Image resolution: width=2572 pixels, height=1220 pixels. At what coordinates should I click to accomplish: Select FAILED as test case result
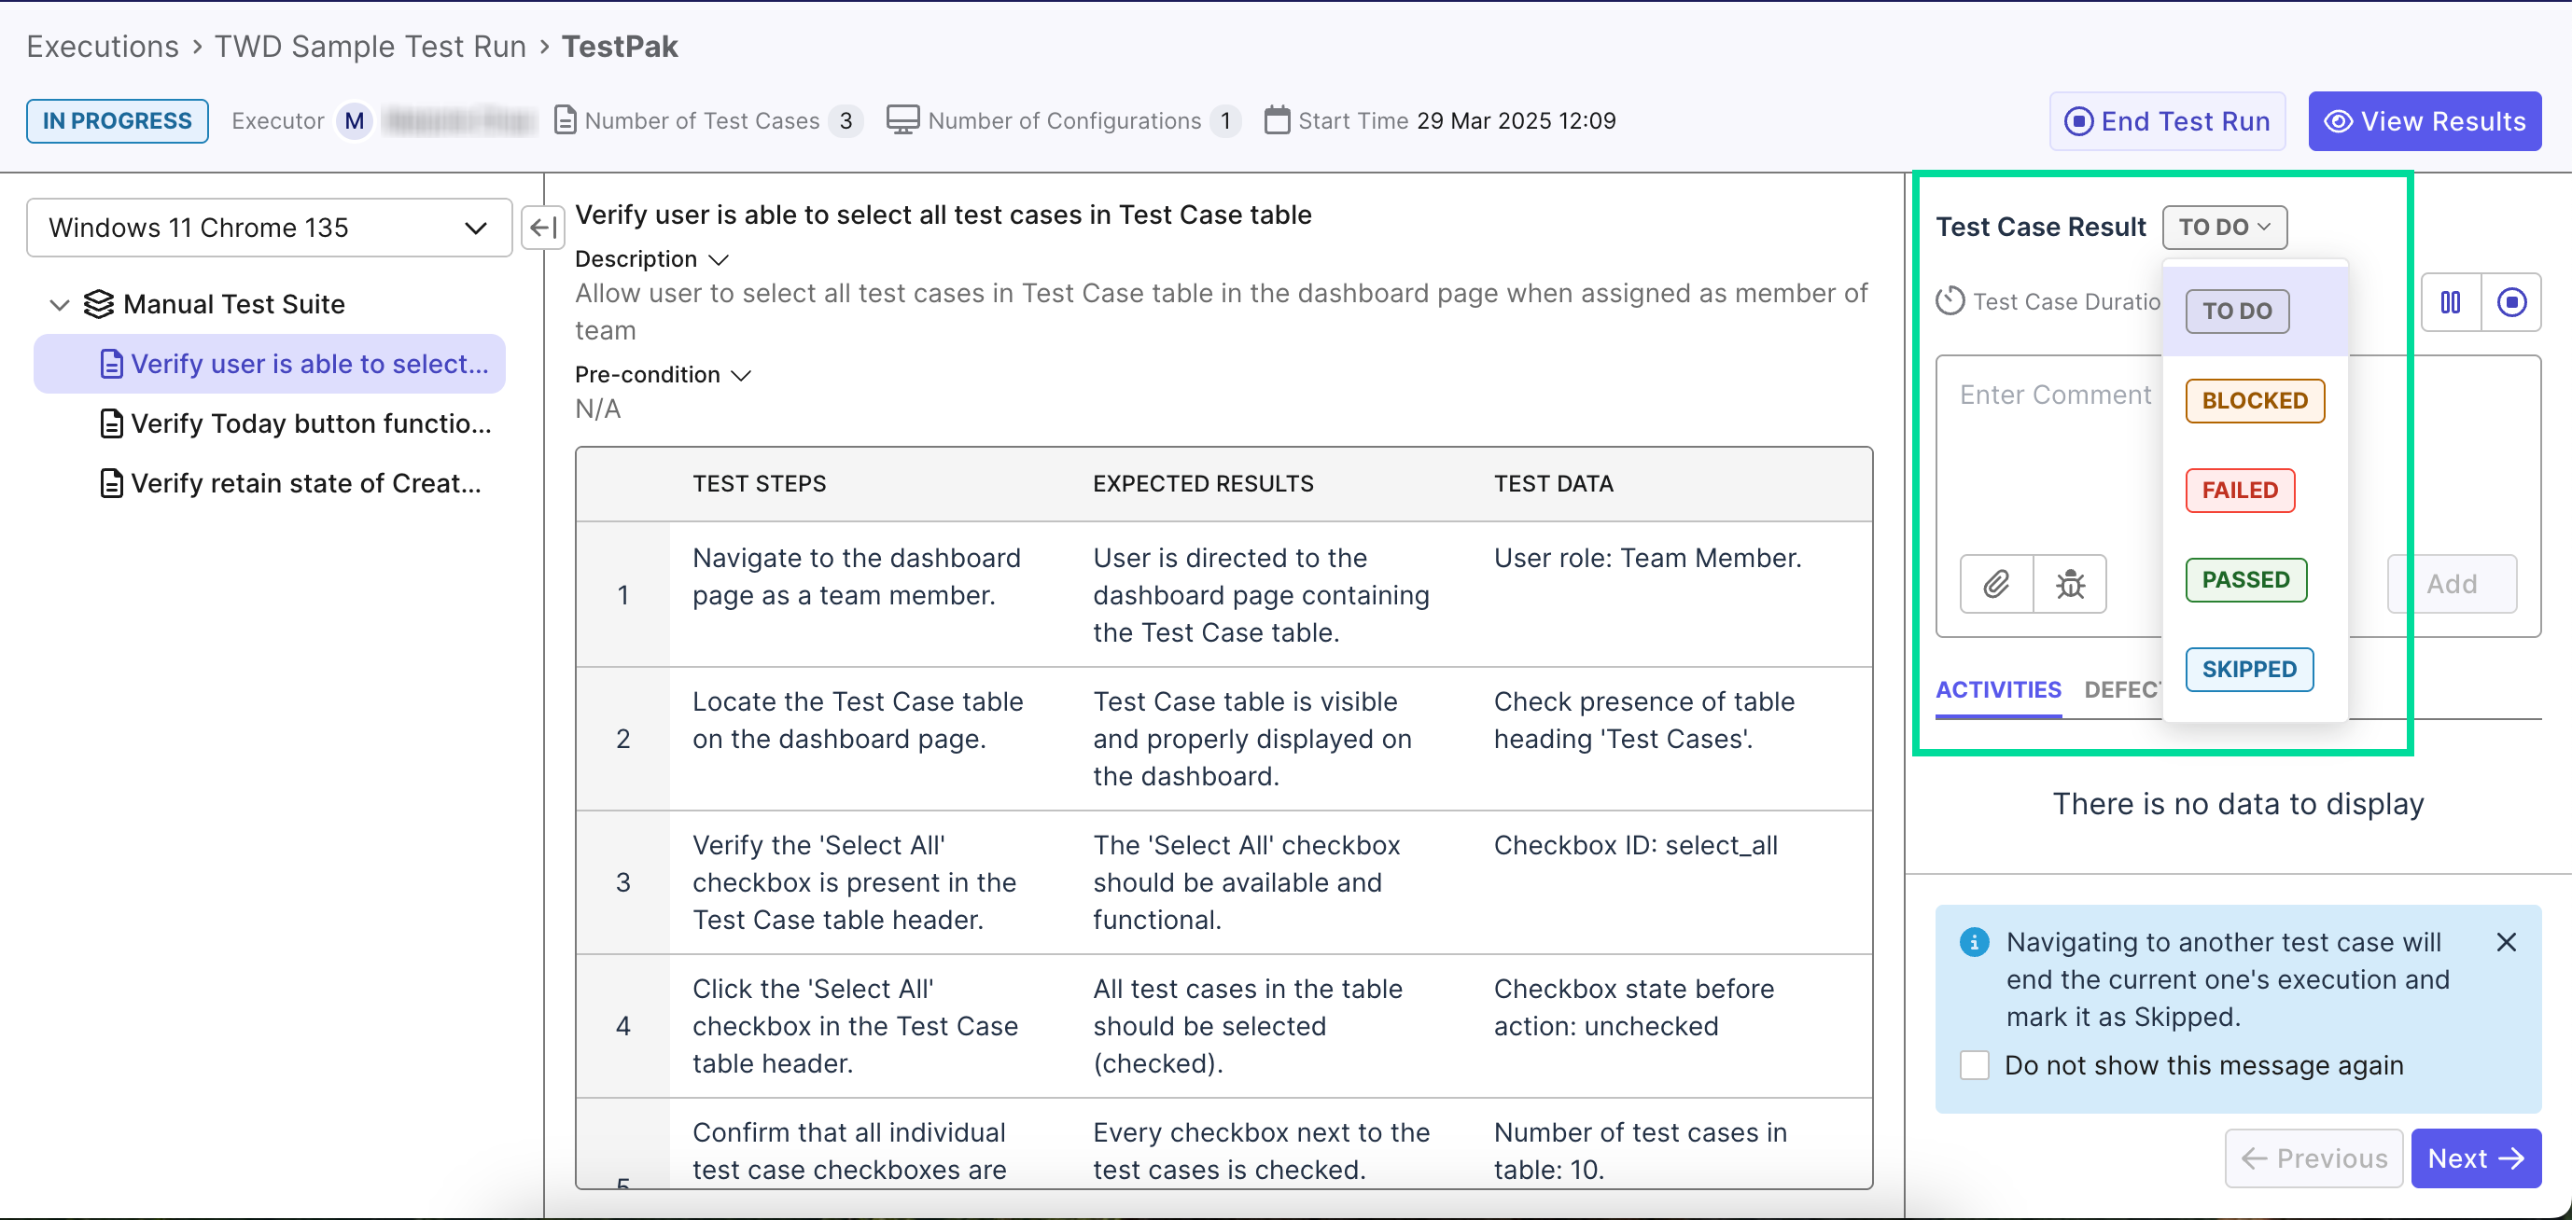2240,491
